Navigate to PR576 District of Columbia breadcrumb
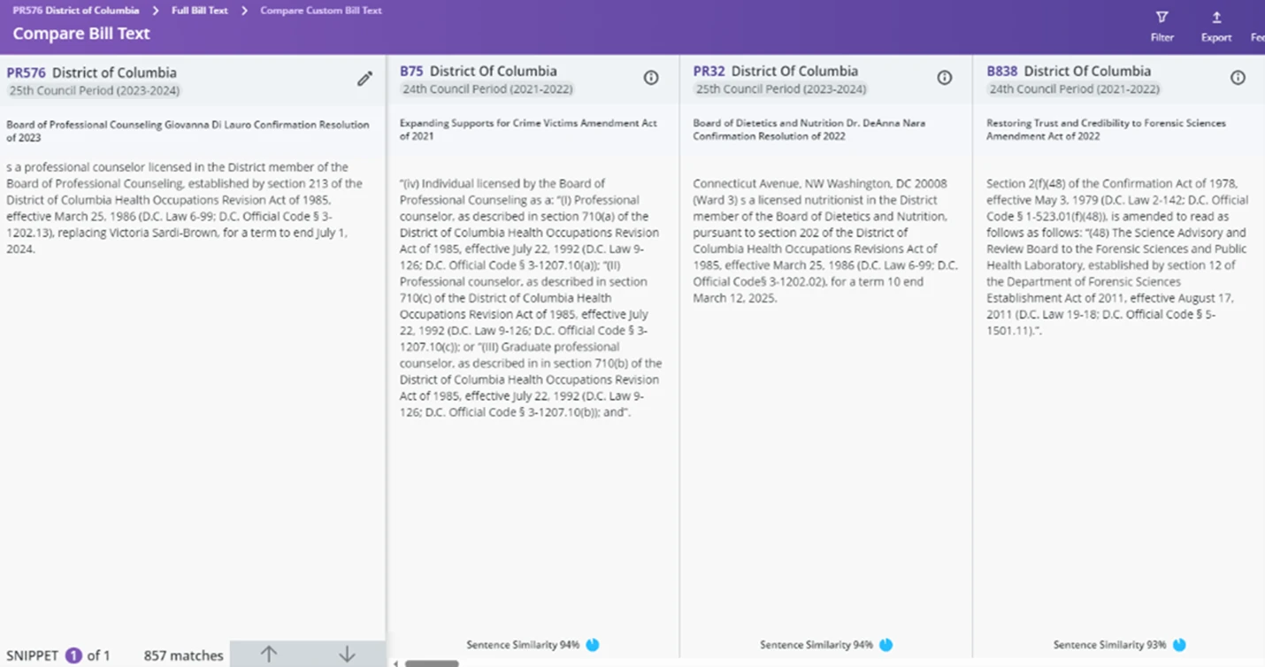The height and width of the screenshot is (667, 1265). tap(76, 11)
